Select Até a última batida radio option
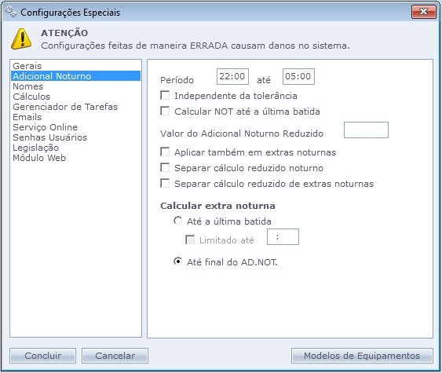The width and height of the screenshot is (442, 373). [178, 221]
